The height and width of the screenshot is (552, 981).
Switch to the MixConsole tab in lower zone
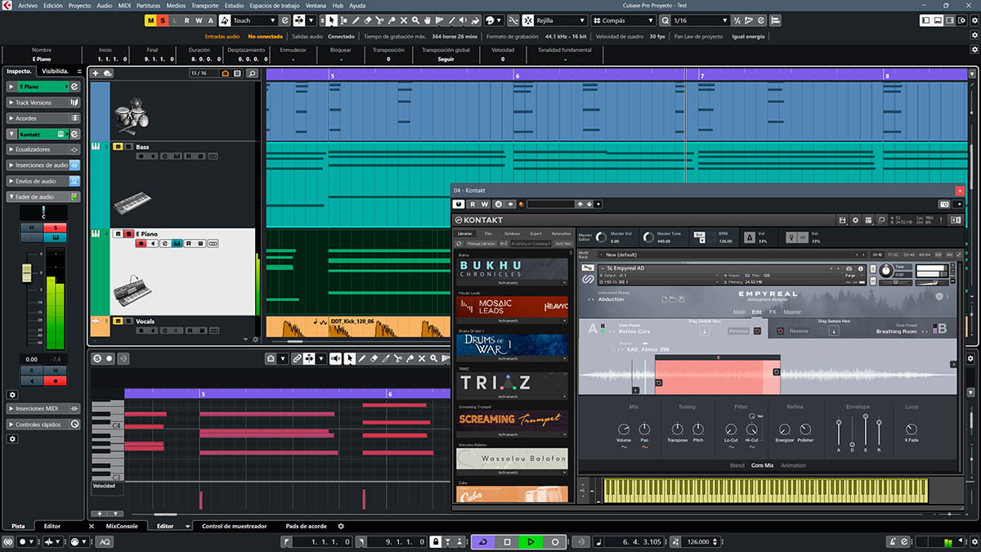pos(122,526)
